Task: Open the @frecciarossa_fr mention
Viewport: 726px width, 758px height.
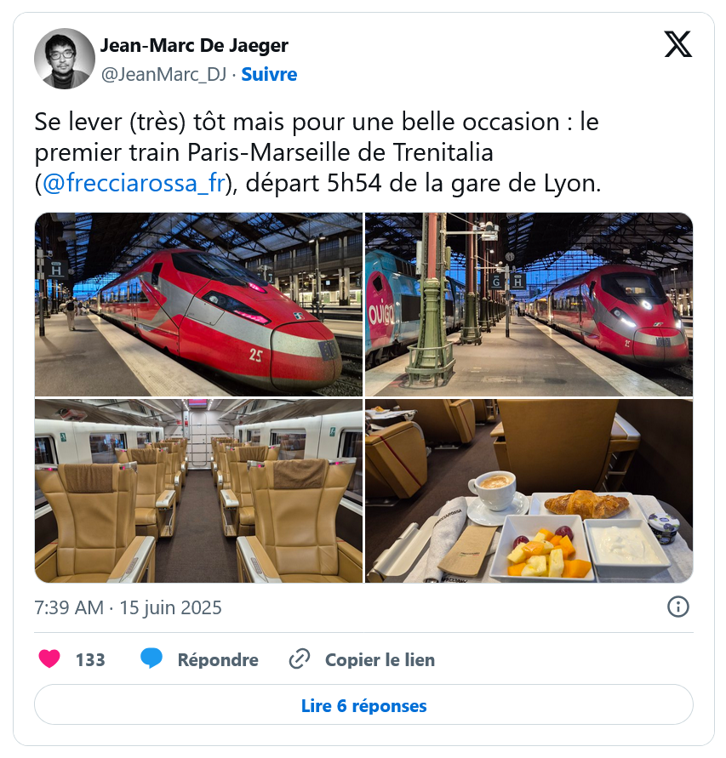Action: (134, 183)
